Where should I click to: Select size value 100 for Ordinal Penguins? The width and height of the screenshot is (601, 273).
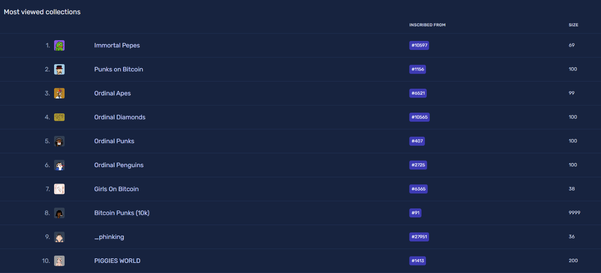(573, 165)
